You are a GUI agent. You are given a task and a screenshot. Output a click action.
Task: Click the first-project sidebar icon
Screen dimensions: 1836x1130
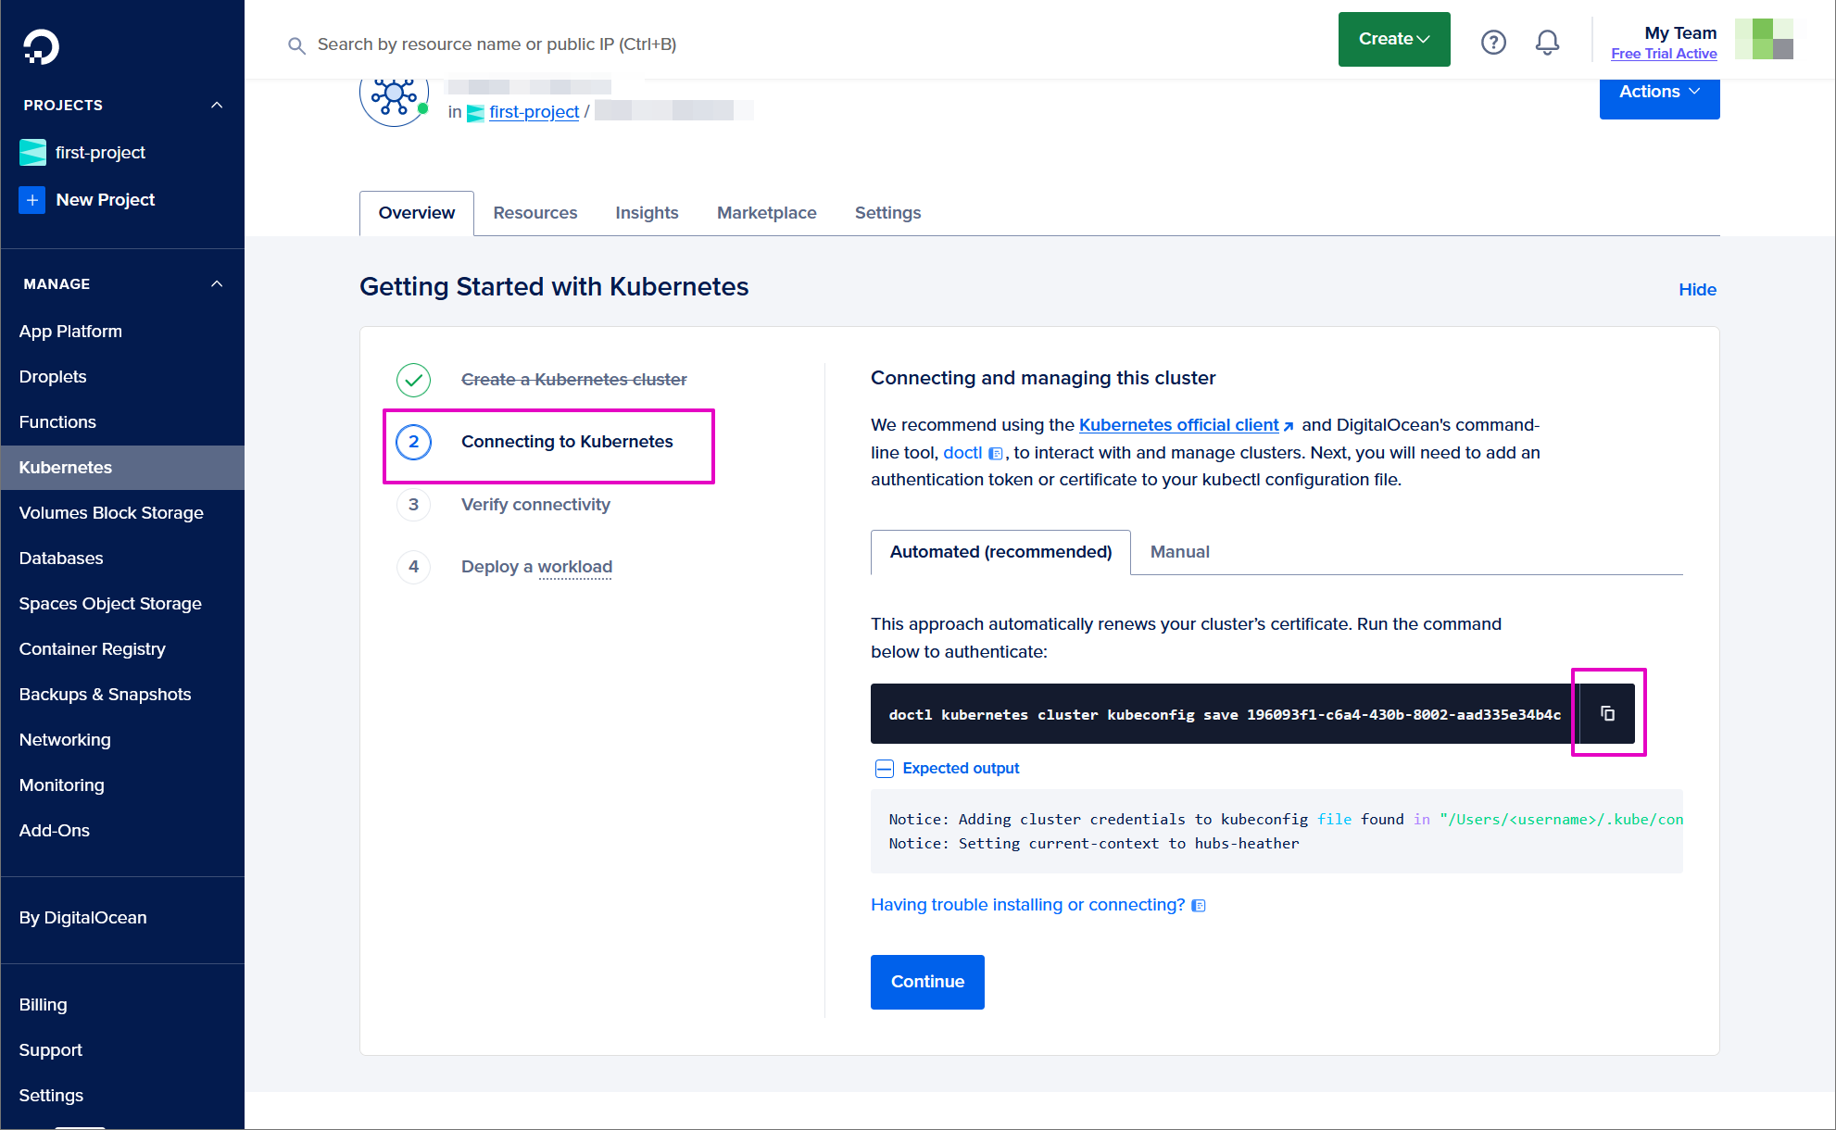pyautogui.click(x=32, y=152)
